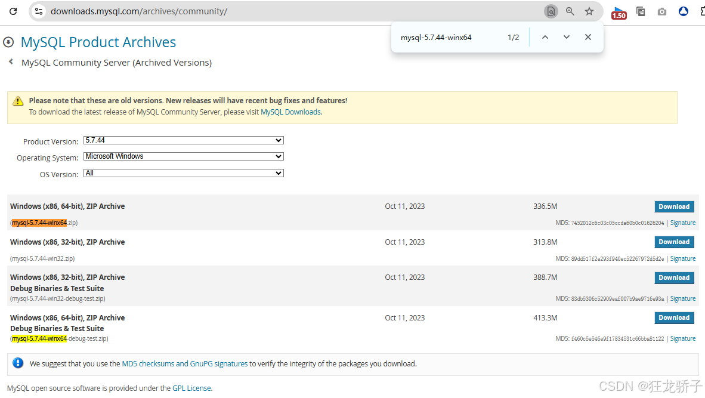Download 64-bit Debug Binaries 413.3M
Image resolution: width=705 pixels, height=398 pixels.
click(x=674, y=317)
